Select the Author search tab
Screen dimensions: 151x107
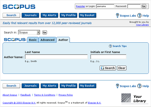(63, 40)
